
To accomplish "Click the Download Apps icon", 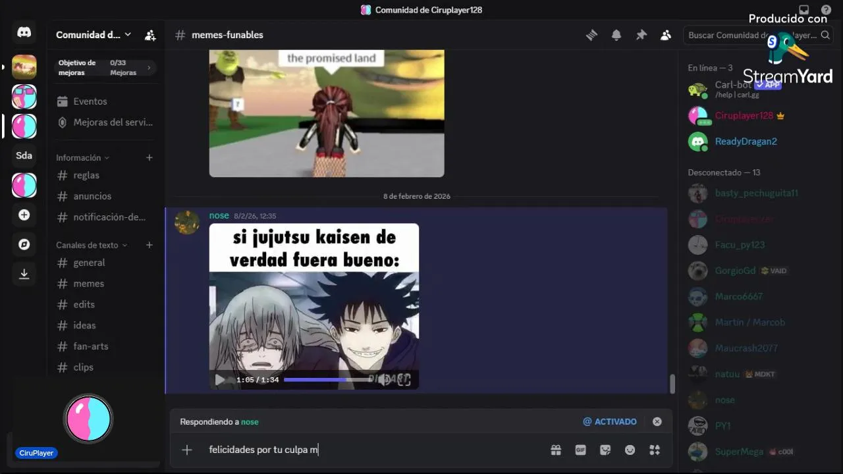I will tap(24, 274).
